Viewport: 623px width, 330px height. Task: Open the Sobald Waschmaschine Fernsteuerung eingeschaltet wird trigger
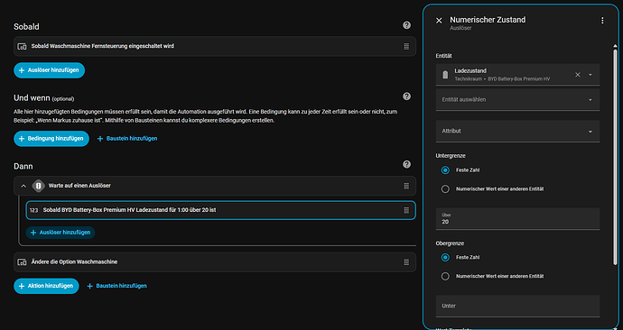(x=215, y=46)
